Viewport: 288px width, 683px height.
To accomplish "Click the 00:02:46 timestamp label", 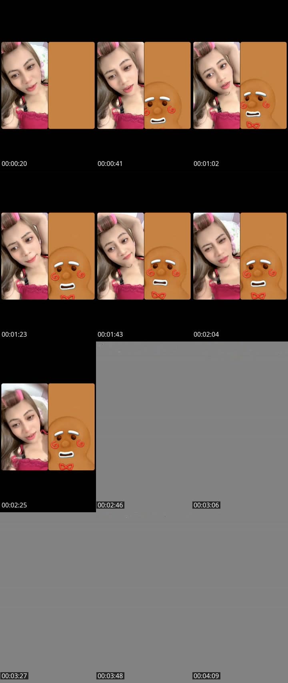I will click(x=110, y=505).
